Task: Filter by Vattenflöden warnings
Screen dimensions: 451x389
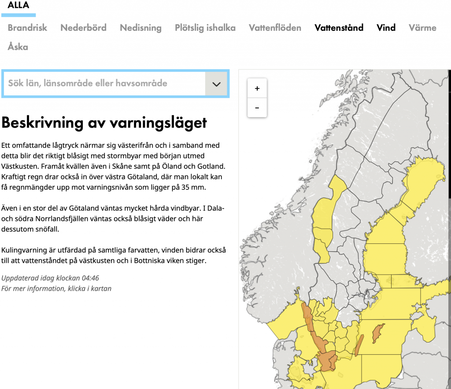Action: (275, 28)
